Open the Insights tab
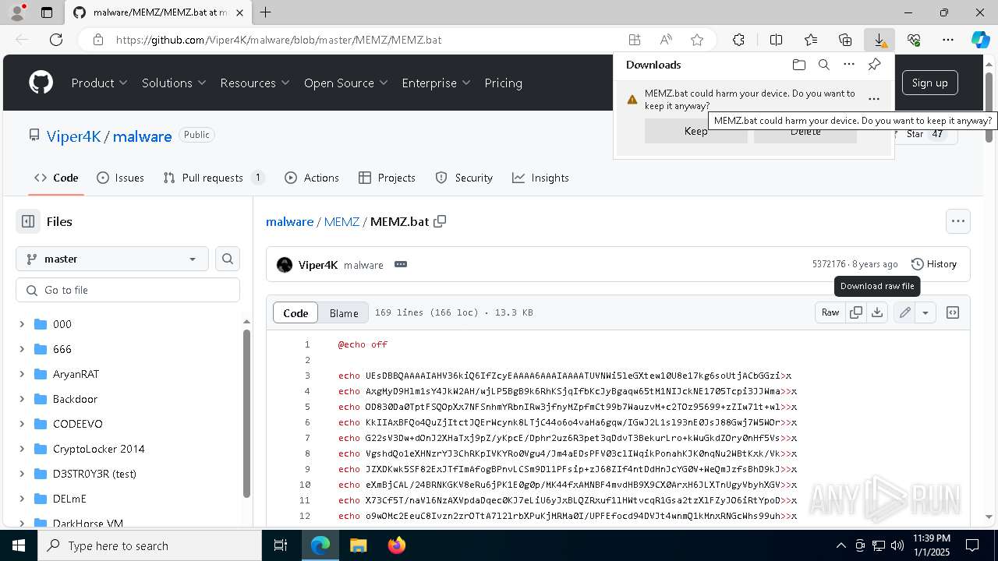 coord(540,178)
